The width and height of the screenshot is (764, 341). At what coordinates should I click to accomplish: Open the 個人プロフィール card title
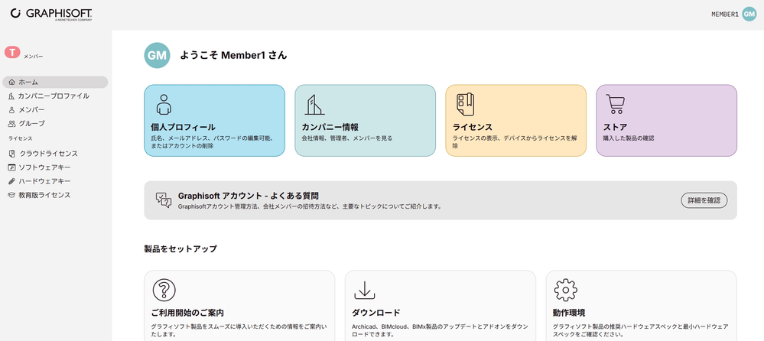coord(184,127)
